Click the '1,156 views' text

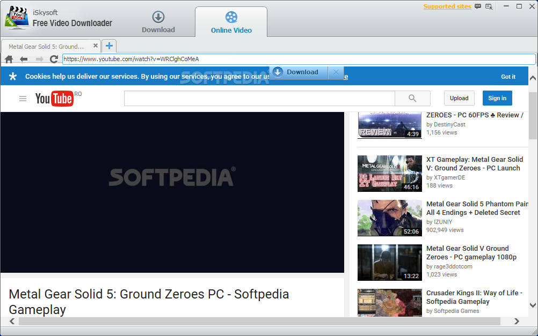(441, 132)
